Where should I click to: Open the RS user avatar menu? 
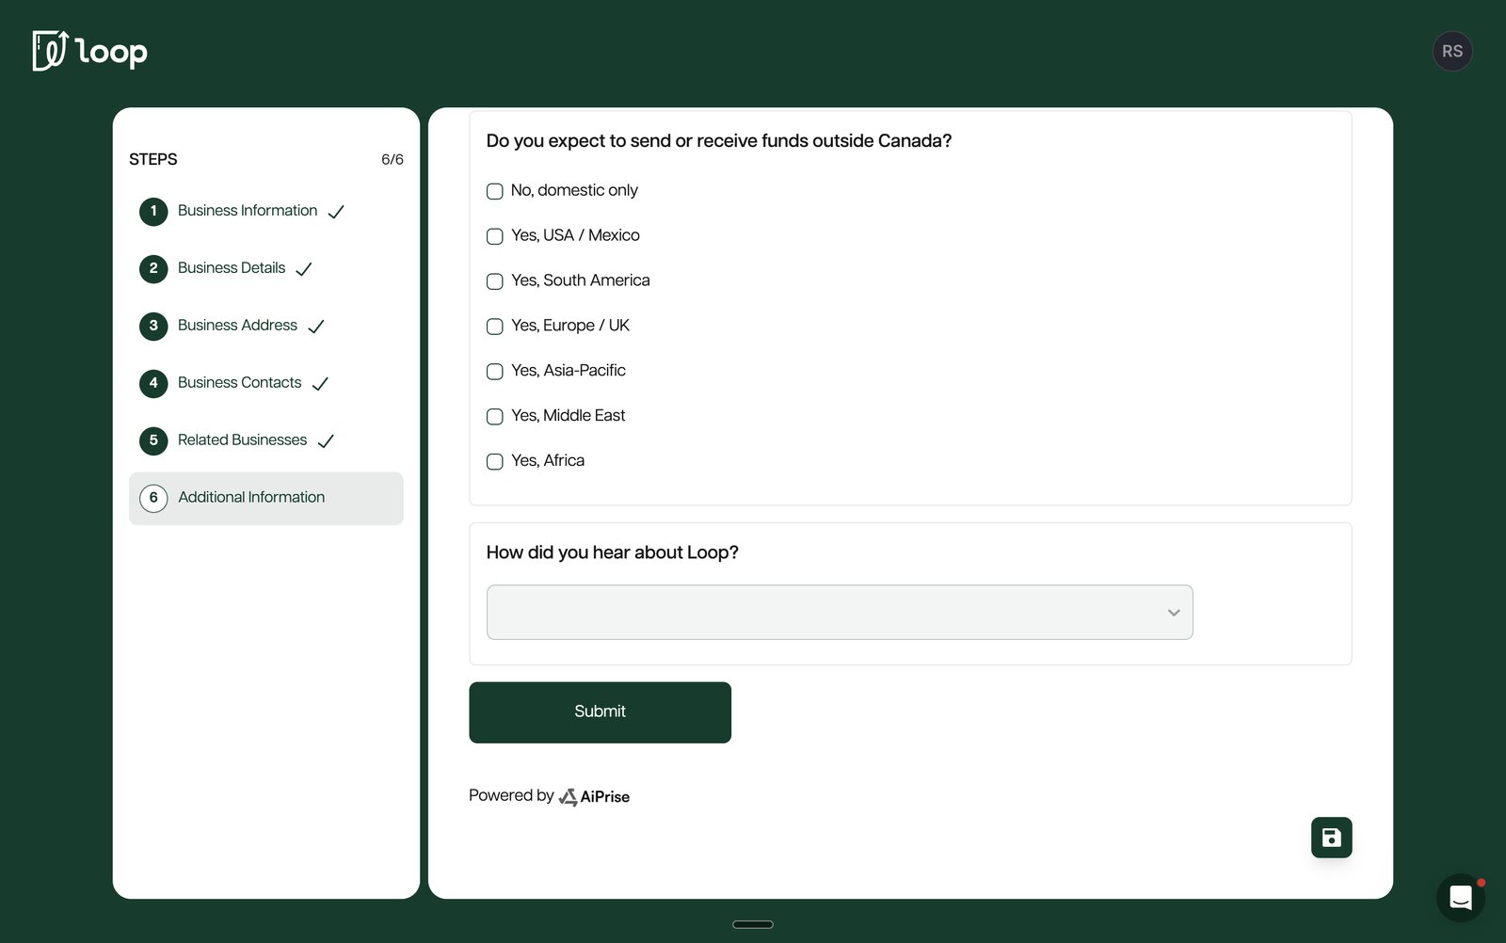[x=1452, y=51]
